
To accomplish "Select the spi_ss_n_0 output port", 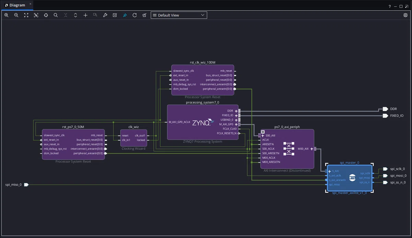I will [x=385, y=182].
